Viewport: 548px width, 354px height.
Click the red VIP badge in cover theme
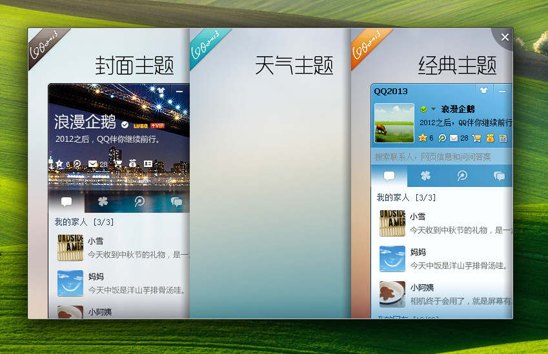[157, 126]
